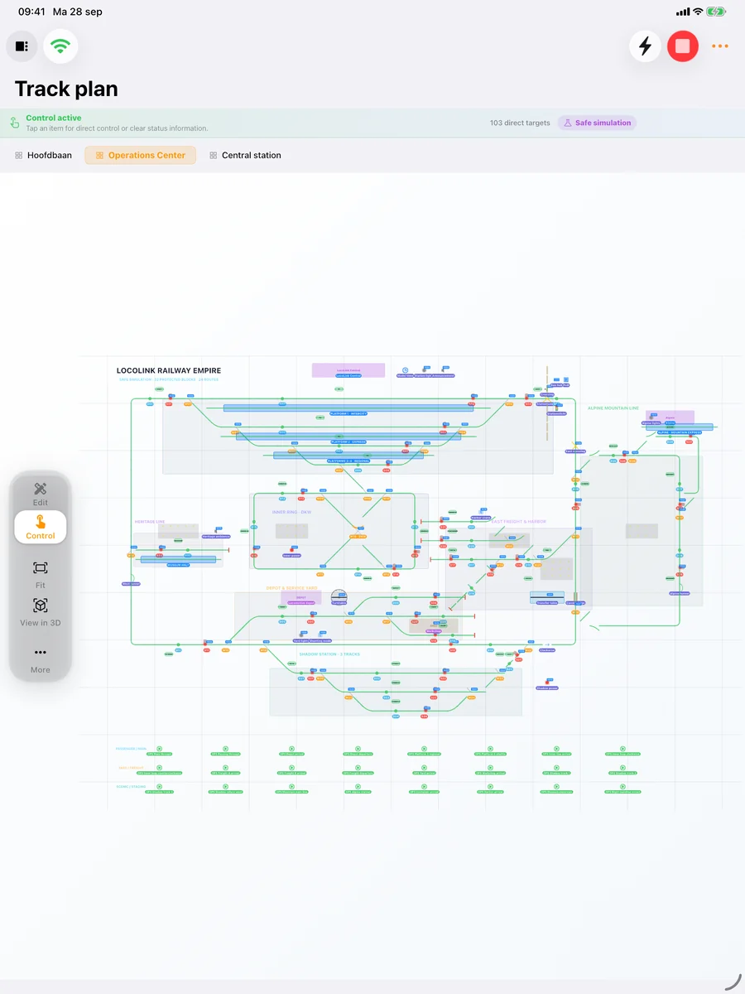Screen dimensions: 745x994
Task: Select the Control mode tool
Action: pyautogui.click(x=41, y=527)
